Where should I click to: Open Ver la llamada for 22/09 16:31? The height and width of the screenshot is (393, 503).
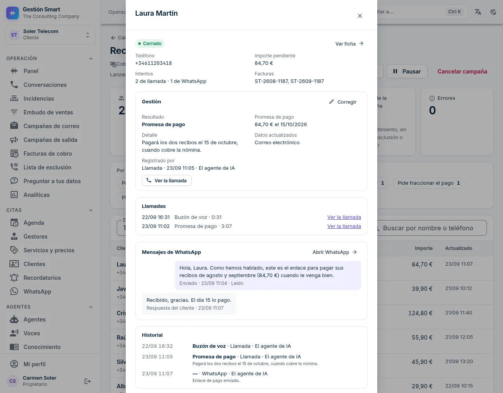(344, 217)
